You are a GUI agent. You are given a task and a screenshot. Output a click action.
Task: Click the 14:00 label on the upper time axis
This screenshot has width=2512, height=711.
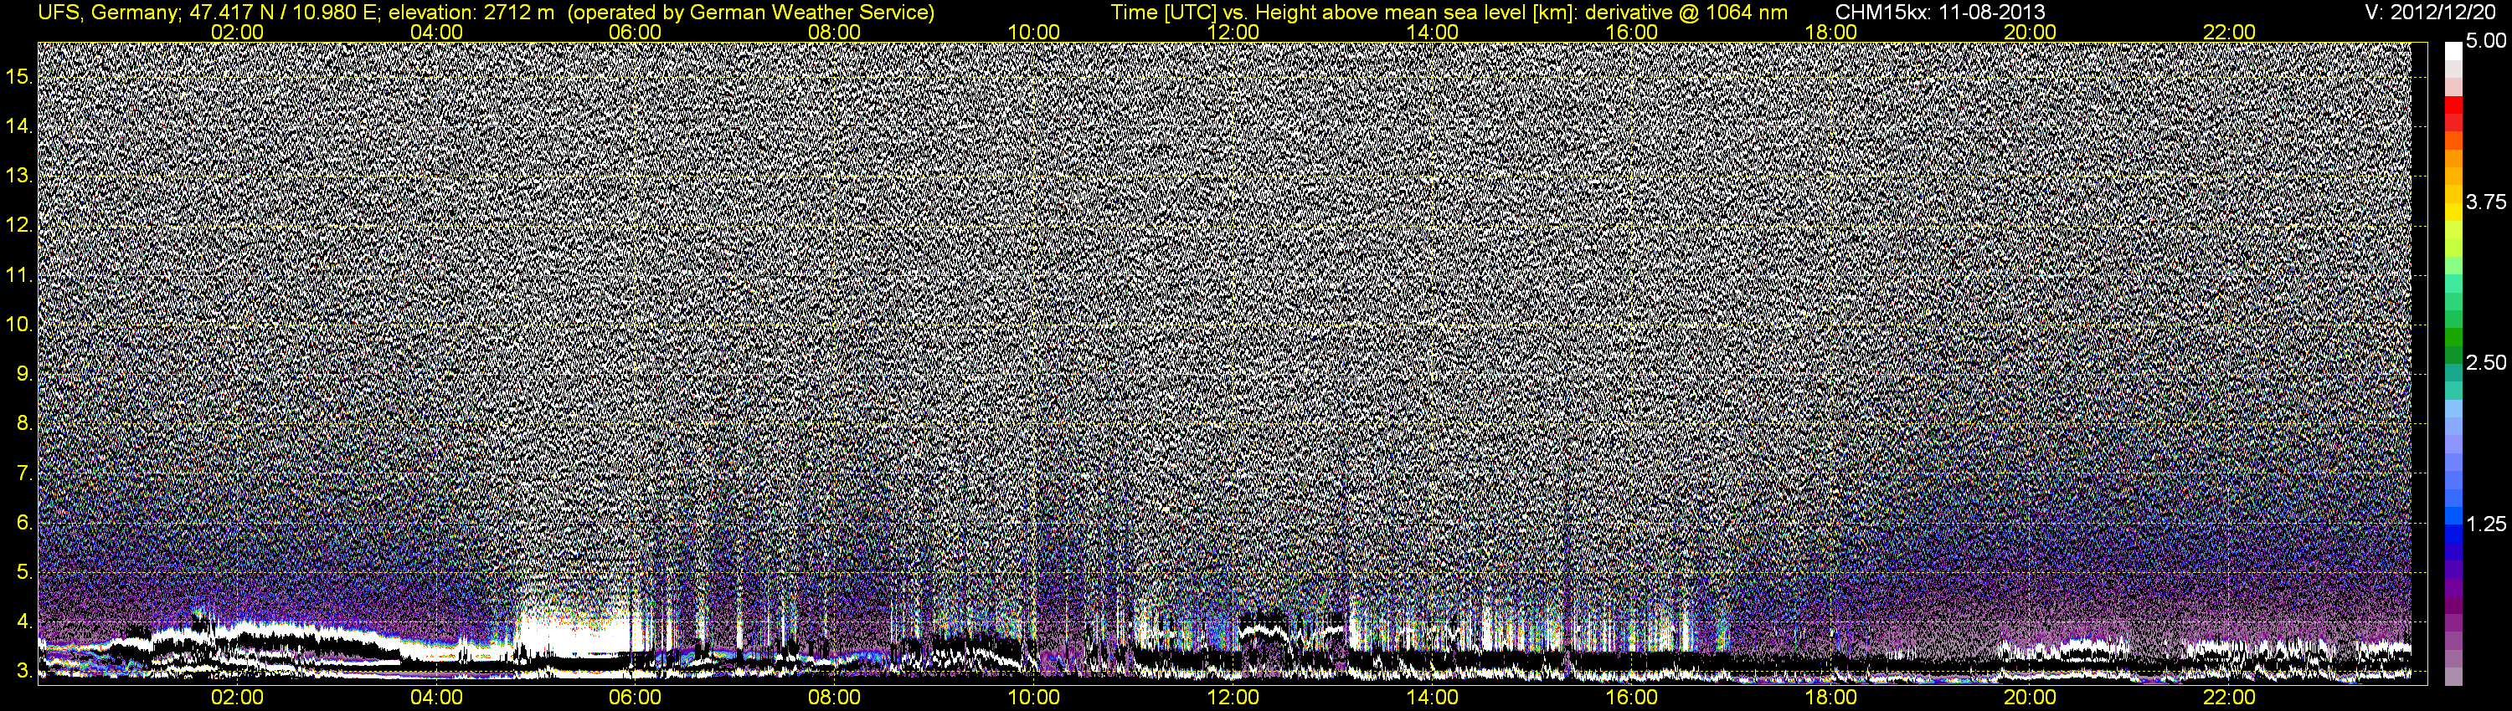(1433, 32)
